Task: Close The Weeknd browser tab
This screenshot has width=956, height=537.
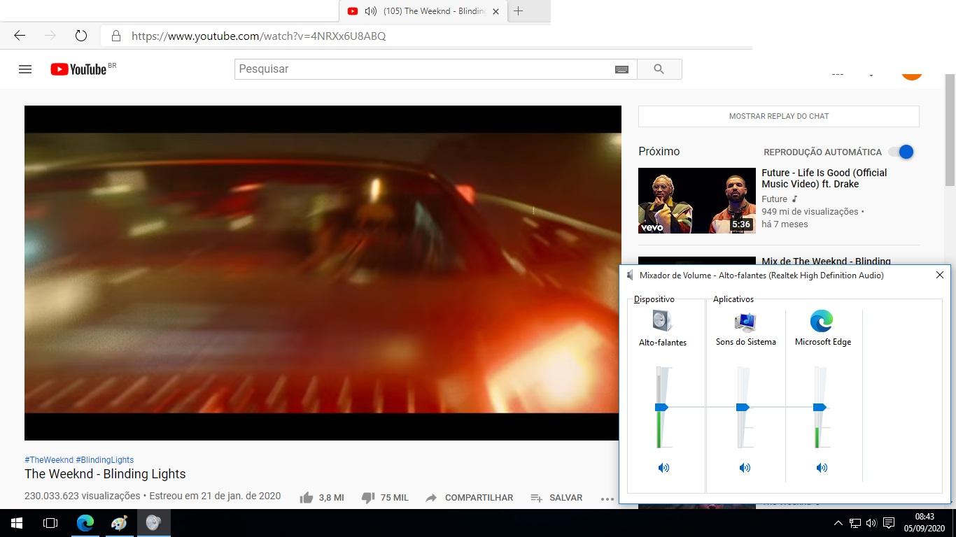Action: pyautogui.click(x=495, y=11)
